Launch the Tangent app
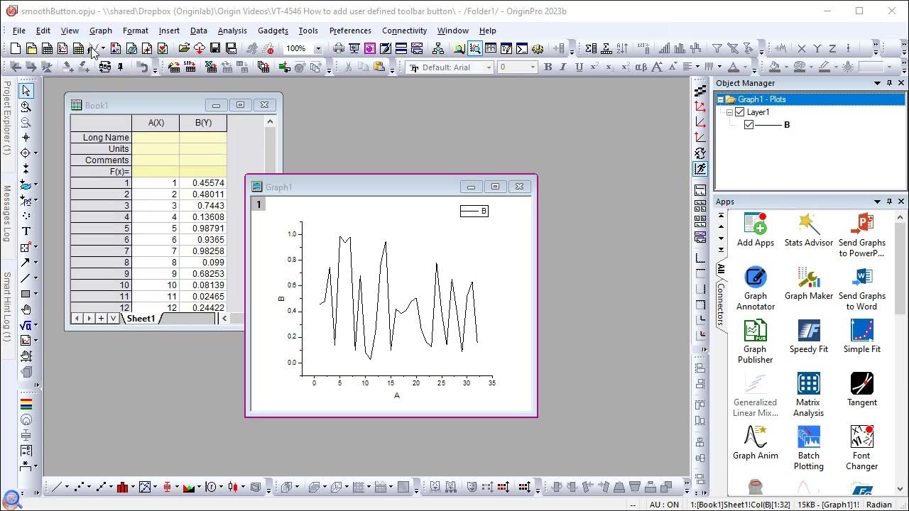 (x=862, y=390)
